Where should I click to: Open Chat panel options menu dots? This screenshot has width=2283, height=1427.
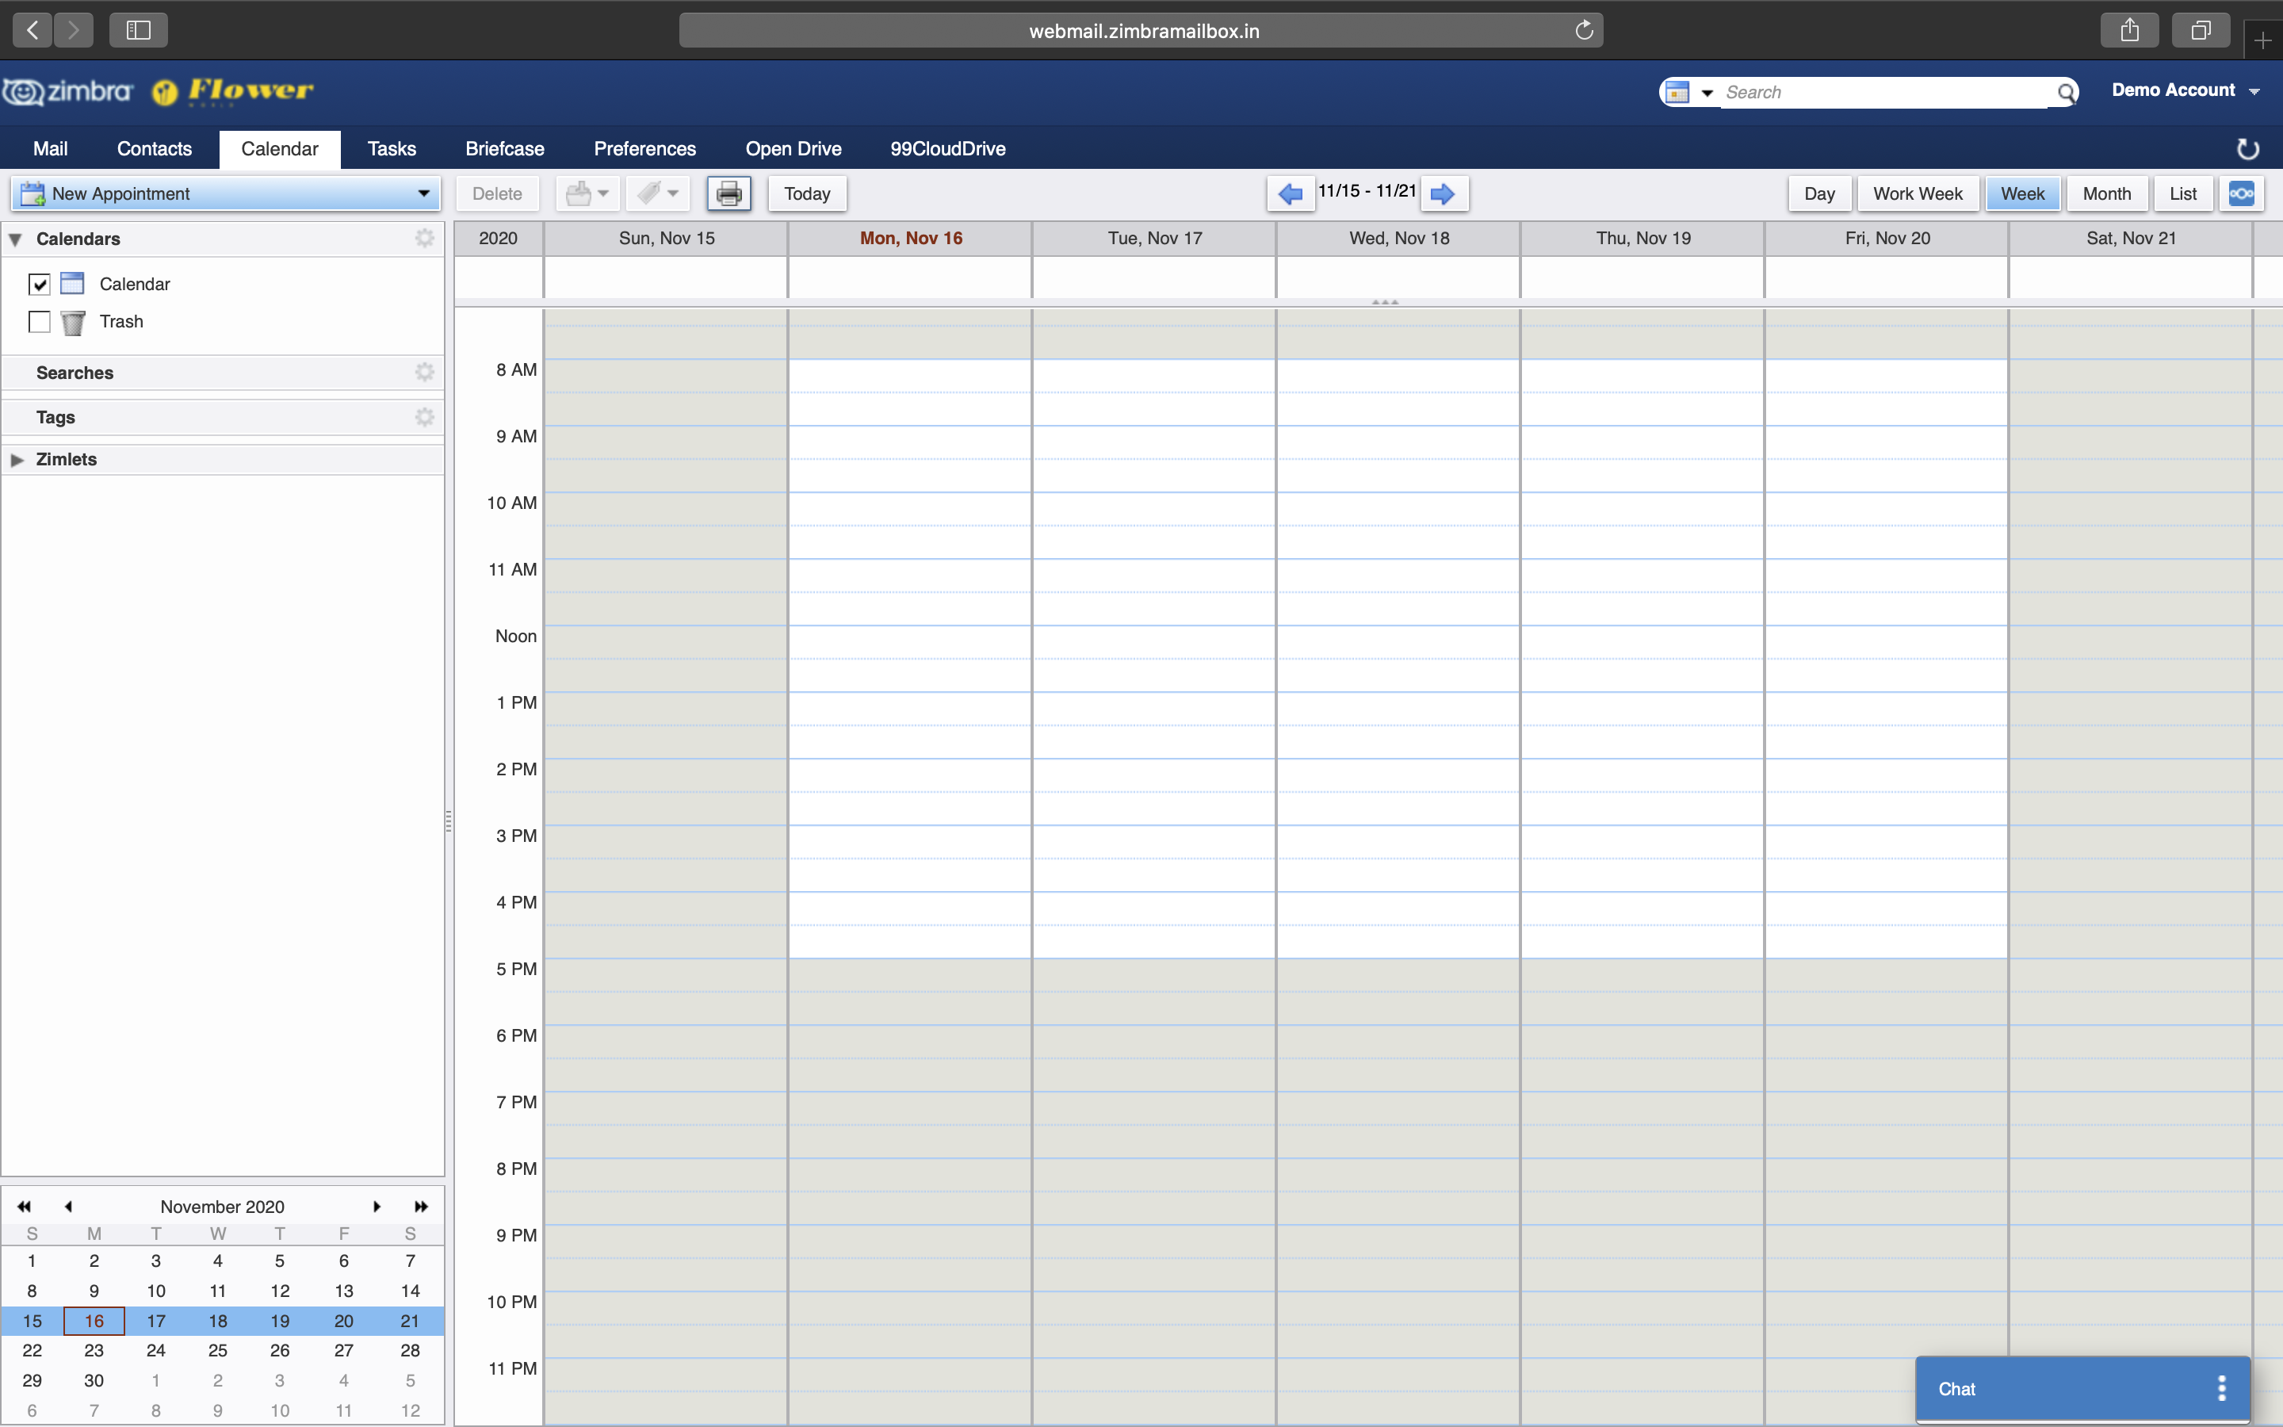click(x=2222, y=1388)
